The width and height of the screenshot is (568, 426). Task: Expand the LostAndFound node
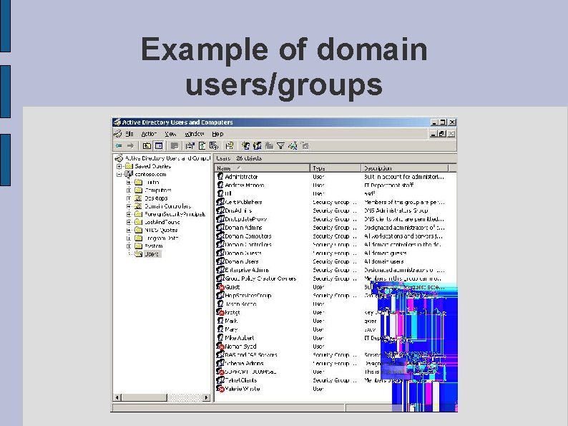click(128, 222)
